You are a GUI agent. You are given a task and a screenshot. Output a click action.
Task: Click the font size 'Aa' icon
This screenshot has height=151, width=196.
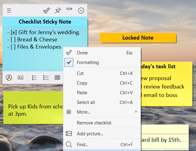pyautogui.click(x=21, y=78)
